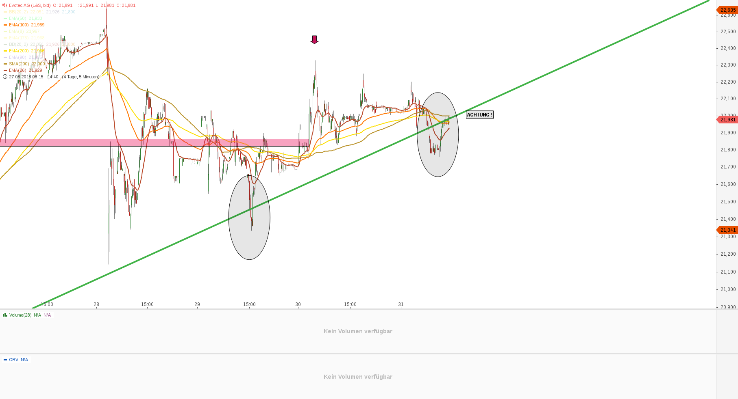
Task: Click the blue OBV line indicator icon
Action: (4, 360)
